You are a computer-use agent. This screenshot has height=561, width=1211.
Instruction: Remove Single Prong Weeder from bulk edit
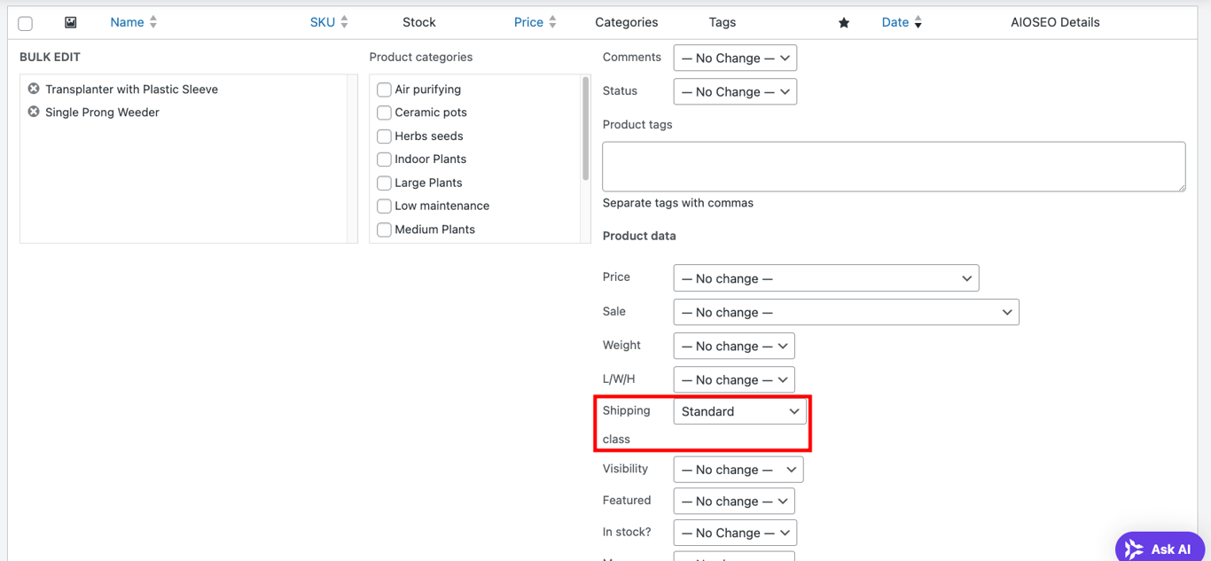point(33,112)
